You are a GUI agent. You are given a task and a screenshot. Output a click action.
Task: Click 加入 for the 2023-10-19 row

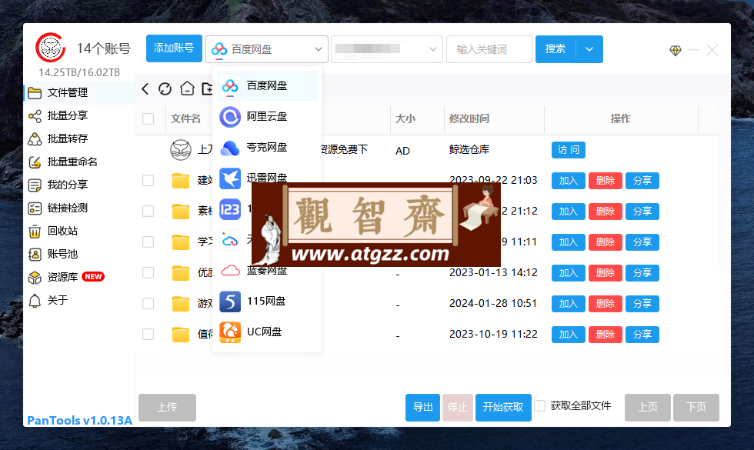(x=569, y=335)
